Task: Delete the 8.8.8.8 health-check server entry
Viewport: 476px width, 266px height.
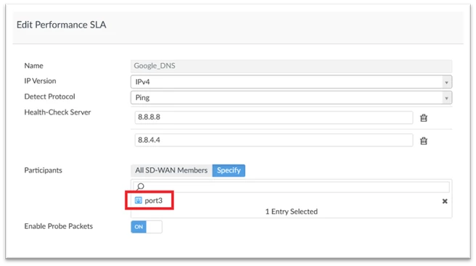Action: [x=424, y=117]
